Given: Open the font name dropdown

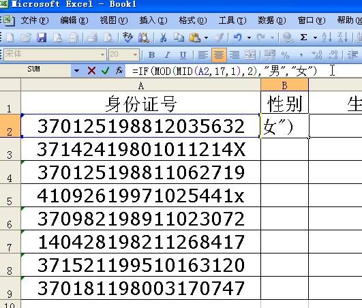Looking at the screenshot, I should [102, 55].
